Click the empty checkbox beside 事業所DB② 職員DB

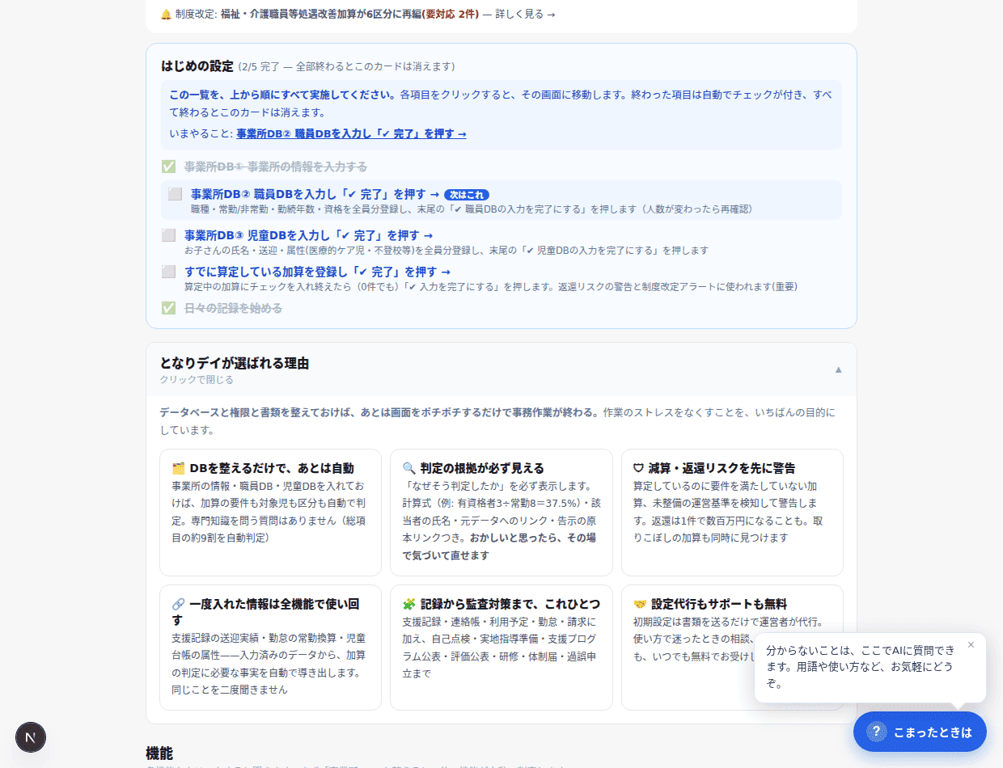click(175, 194)
